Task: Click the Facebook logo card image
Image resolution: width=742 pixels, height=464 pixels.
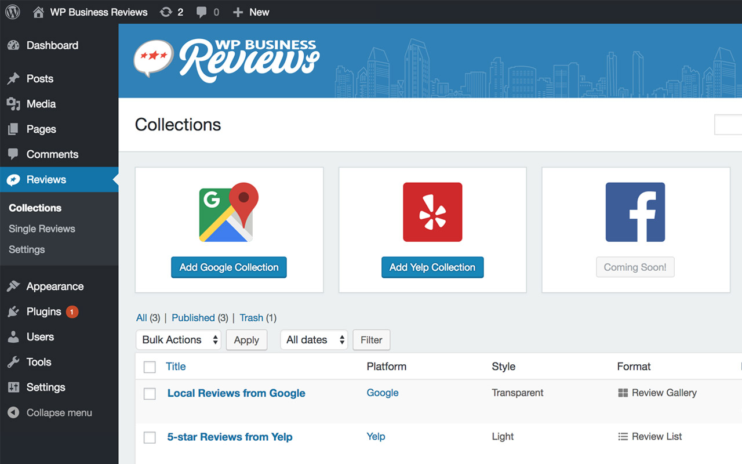Action: click(635, 212)
